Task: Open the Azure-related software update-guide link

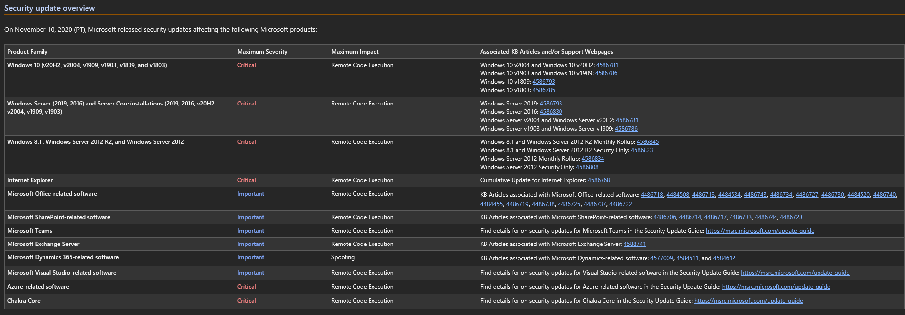Action: [776, 287]
